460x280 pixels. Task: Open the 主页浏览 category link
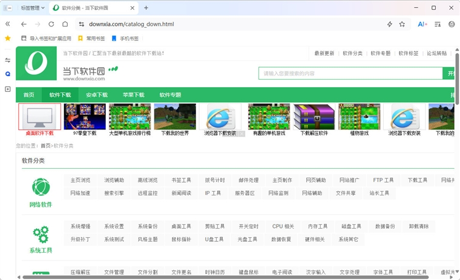click(80, 180)
